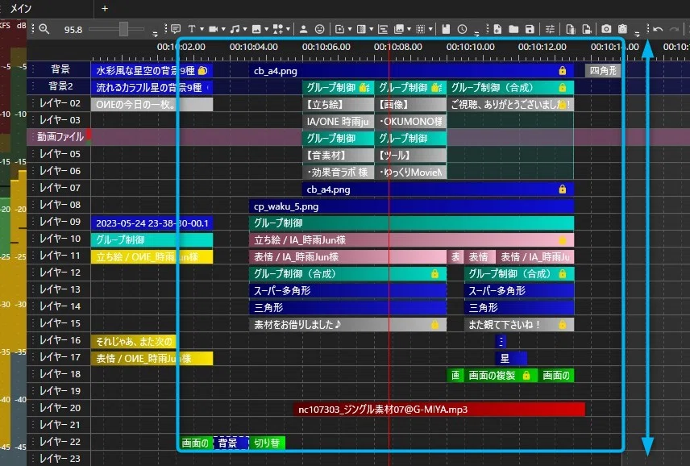
Task: Select the nc107303_ジングル素材07@G-MIYA.mp3 audio clip
Action: [439, 410]
